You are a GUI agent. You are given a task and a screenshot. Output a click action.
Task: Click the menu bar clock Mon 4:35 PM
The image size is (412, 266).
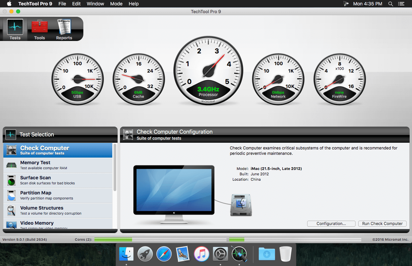368,4
